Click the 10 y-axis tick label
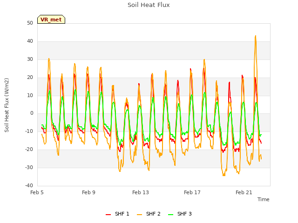Viewport: 298px width, 223px height. coord(30,95)
